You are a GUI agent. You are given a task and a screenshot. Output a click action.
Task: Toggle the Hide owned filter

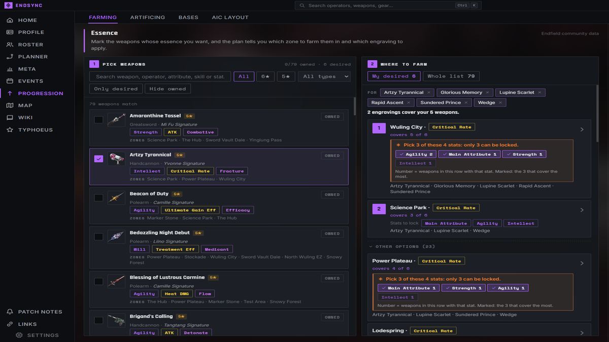(x=167, y=89)
